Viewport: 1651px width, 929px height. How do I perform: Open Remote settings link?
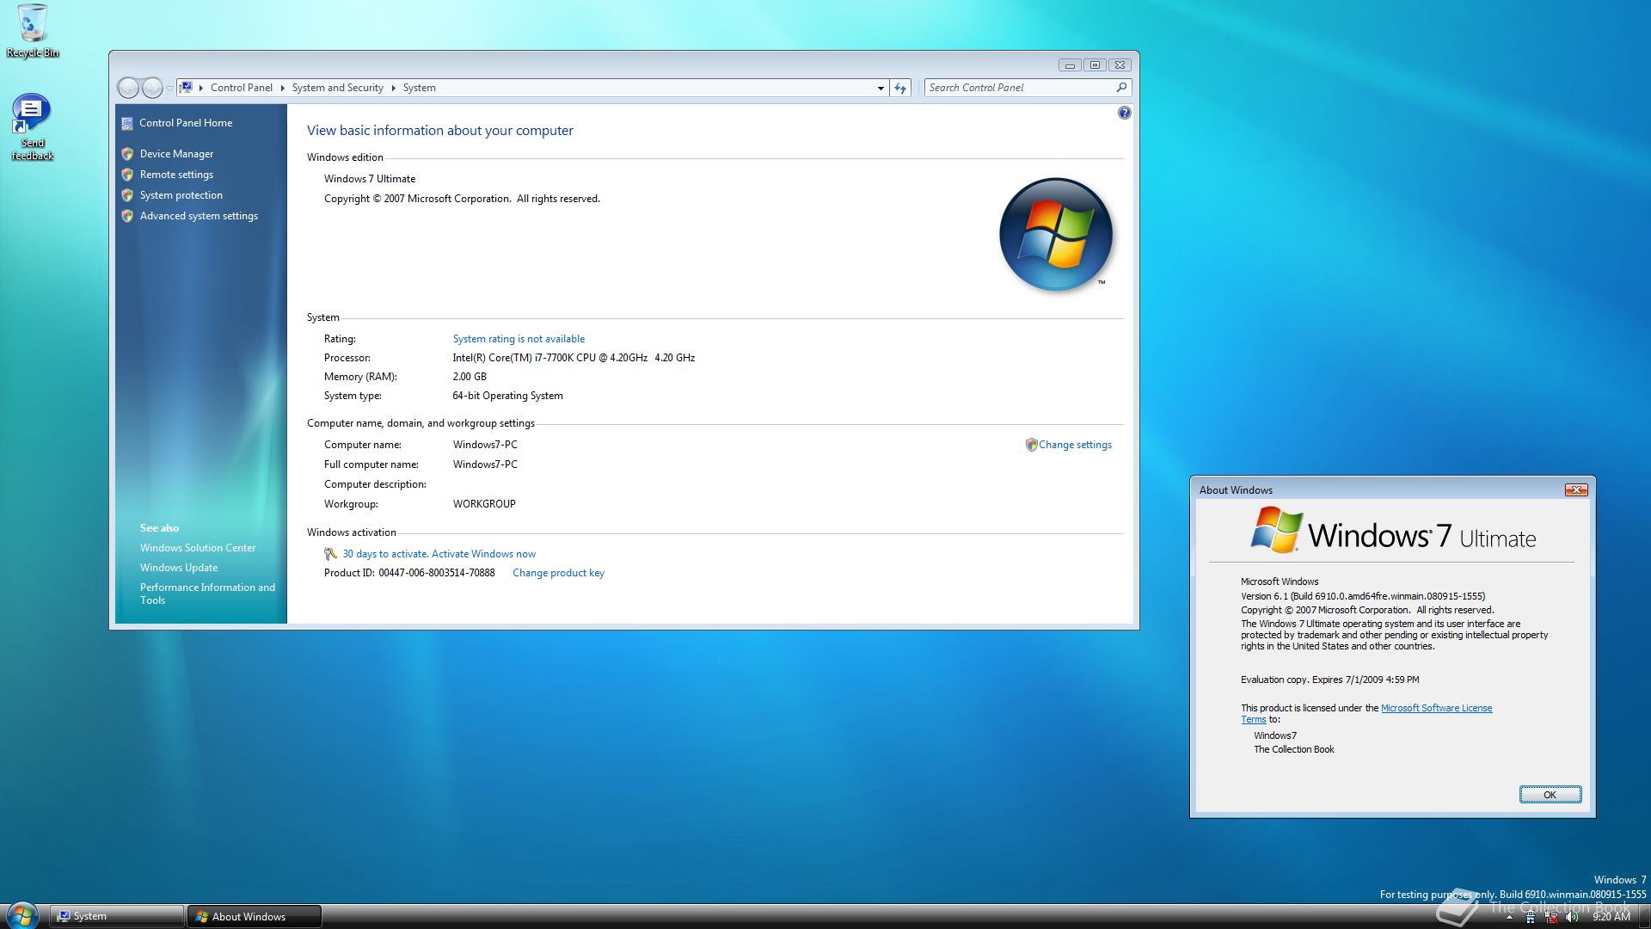[176, 175]
